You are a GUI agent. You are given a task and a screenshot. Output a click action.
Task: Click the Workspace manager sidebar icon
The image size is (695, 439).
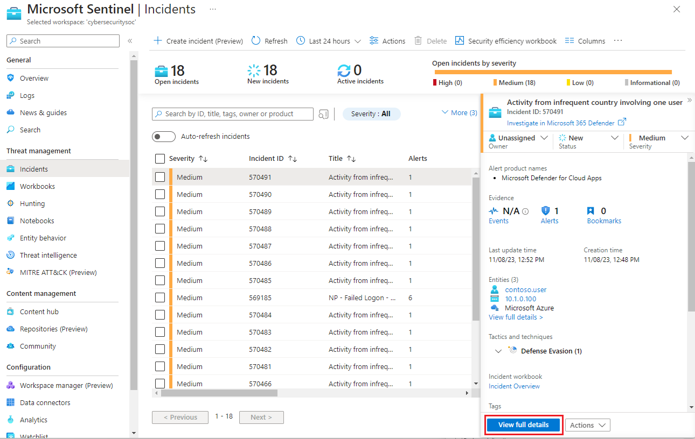point(10,385)
